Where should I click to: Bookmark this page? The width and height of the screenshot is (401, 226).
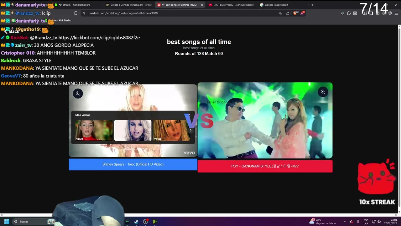76,13
